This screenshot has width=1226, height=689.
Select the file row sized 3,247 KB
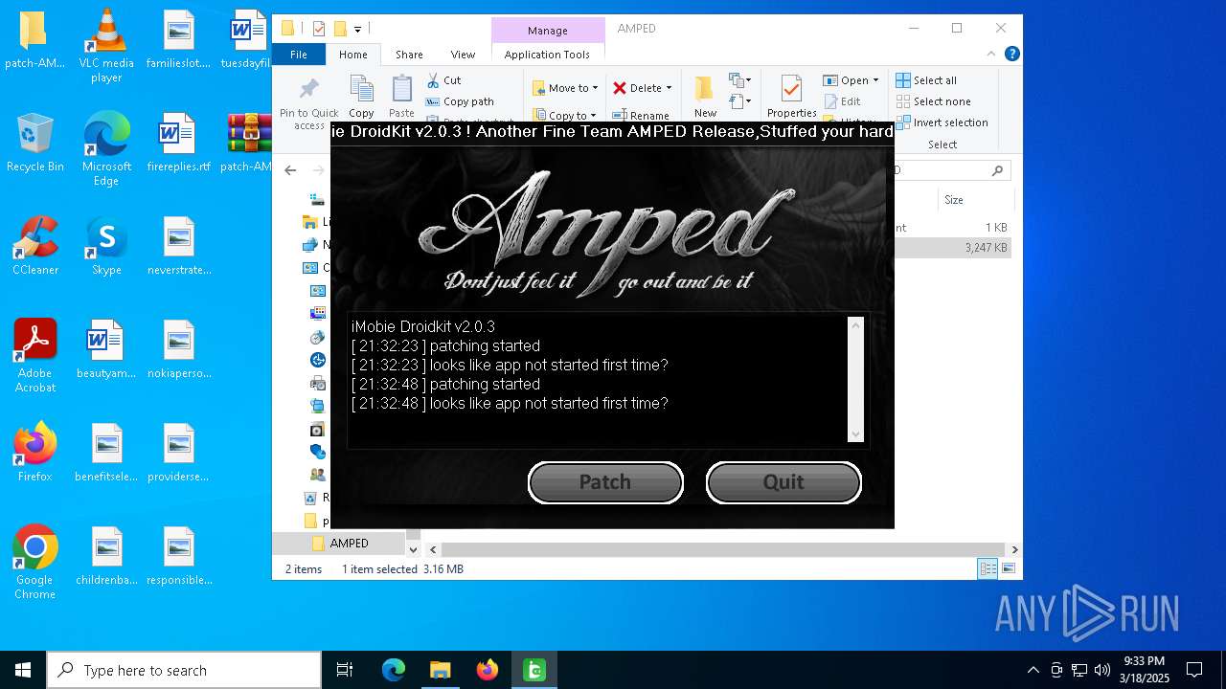952,248
